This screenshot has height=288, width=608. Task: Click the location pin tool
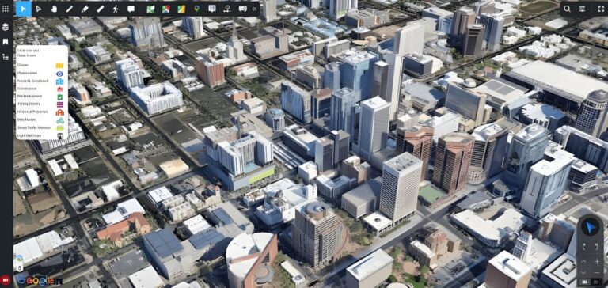[196, 9]
